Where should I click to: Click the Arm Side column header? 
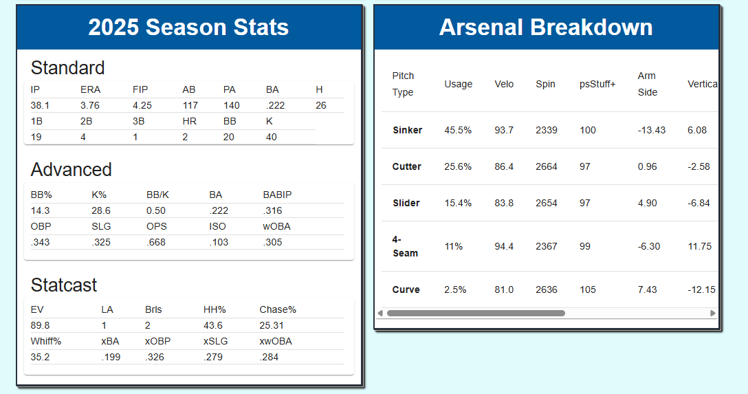point(647,84)
